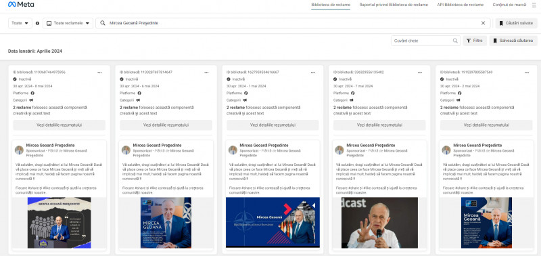Click the info icon beside Toate dropdown
541x256 pixels.
(x=37, y=24)
